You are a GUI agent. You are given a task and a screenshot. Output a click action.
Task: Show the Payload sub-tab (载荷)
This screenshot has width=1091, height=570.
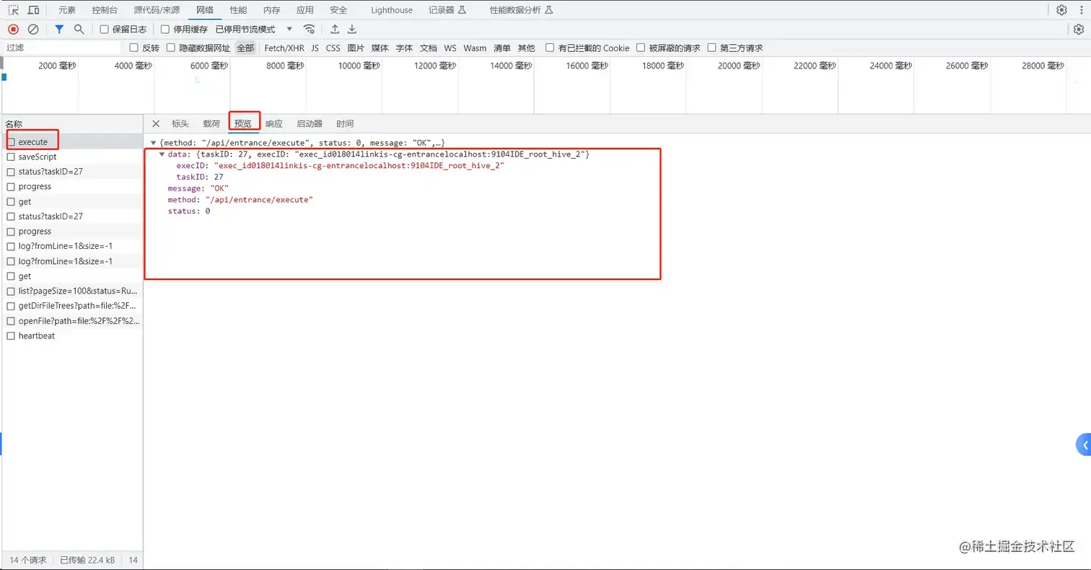click(211, 123)
